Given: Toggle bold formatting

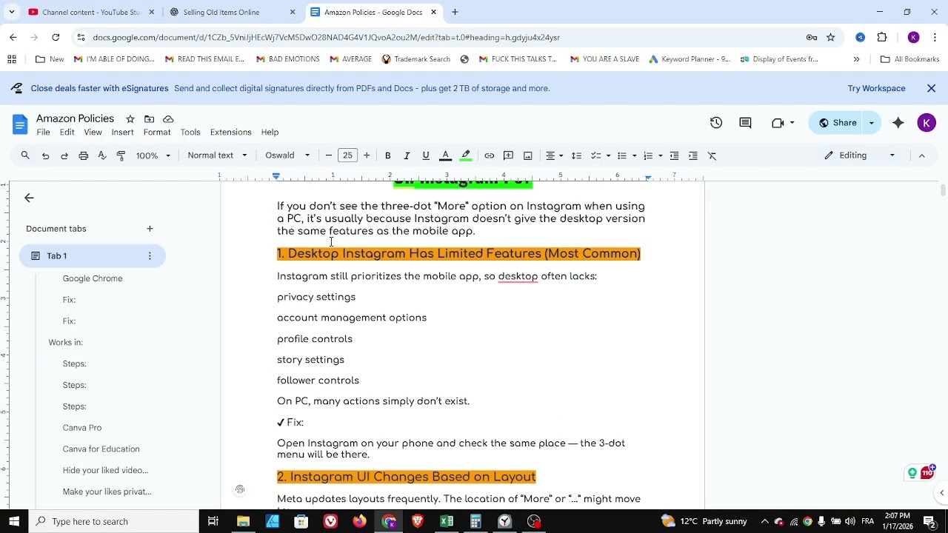Looking at the screenshot, I should pyautogui.click(x=387, y=155).
